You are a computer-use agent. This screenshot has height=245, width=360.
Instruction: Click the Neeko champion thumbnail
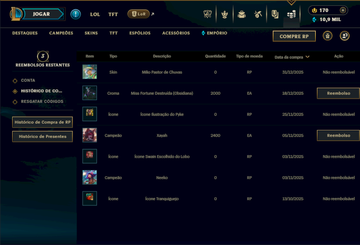coord(90,177)
